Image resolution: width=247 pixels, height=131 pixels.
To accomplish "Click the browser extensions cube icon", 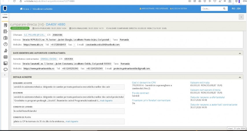I will (x=236, y=1).
